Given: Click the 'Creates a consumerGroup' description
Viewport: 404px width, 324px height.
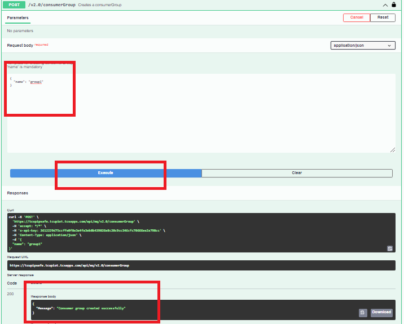Looking at the screenshot, I should [100, 5].
